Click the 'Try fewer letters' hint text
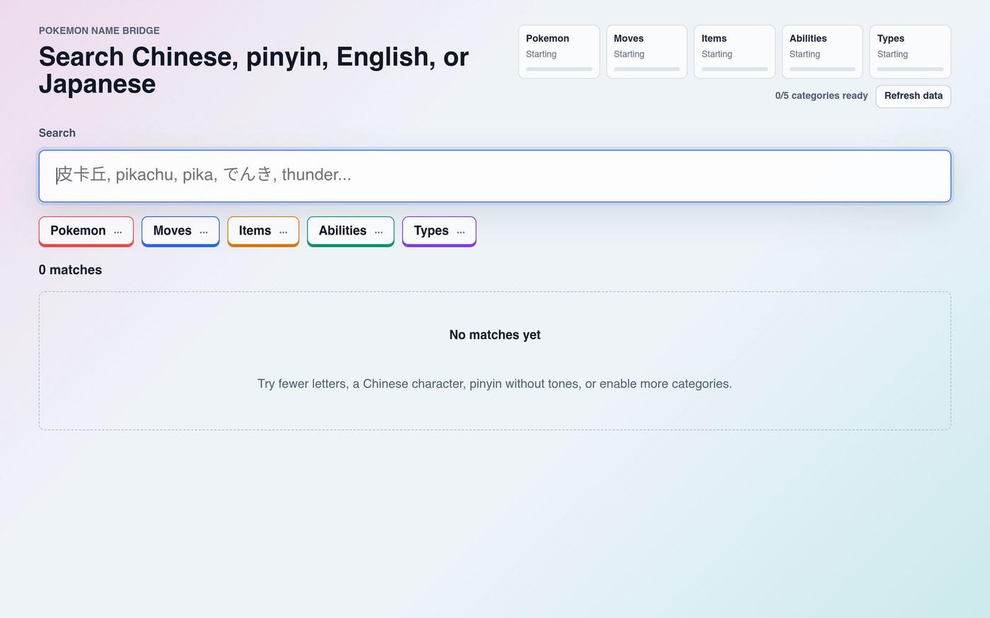990x618 pixels. tap(495, 384)
